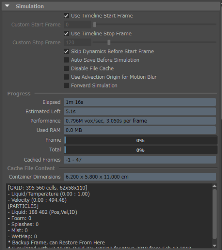Viewport: 222px width, 250px height.
Task: Click the Performance value field
Action: point(140,121)
